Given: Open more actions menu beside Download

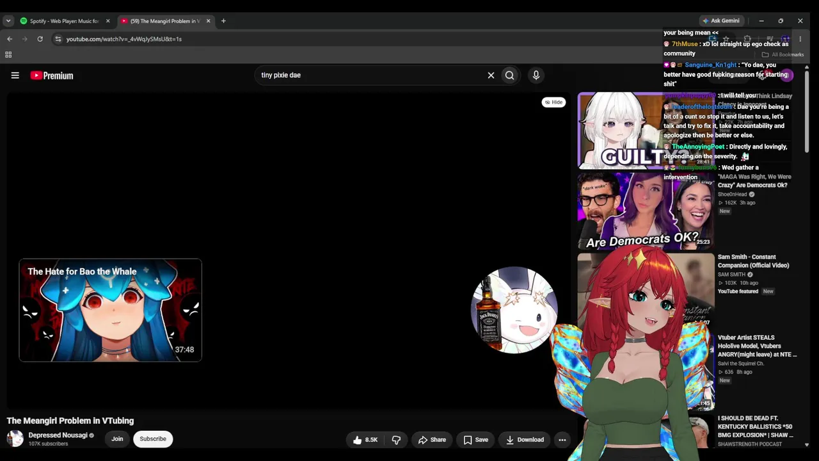Looking at the screenshot, I should 562,440.
